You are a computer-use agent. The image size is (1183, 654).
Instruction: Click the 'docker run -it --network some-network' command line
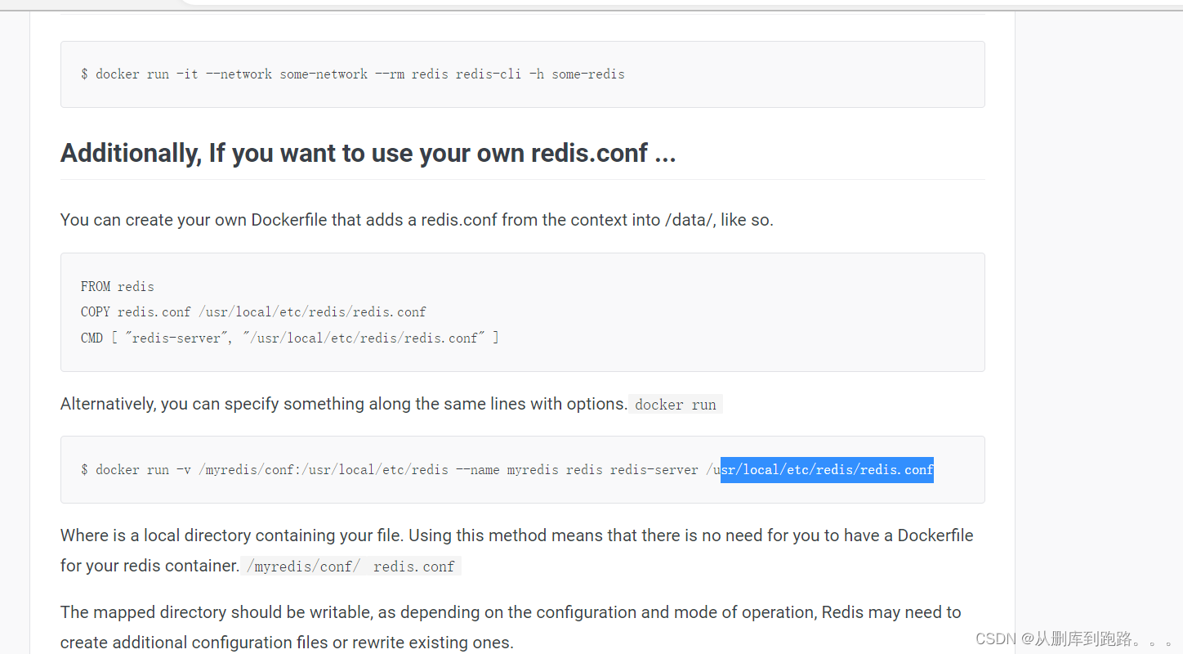pyautogui.click(x=353, y=74)
